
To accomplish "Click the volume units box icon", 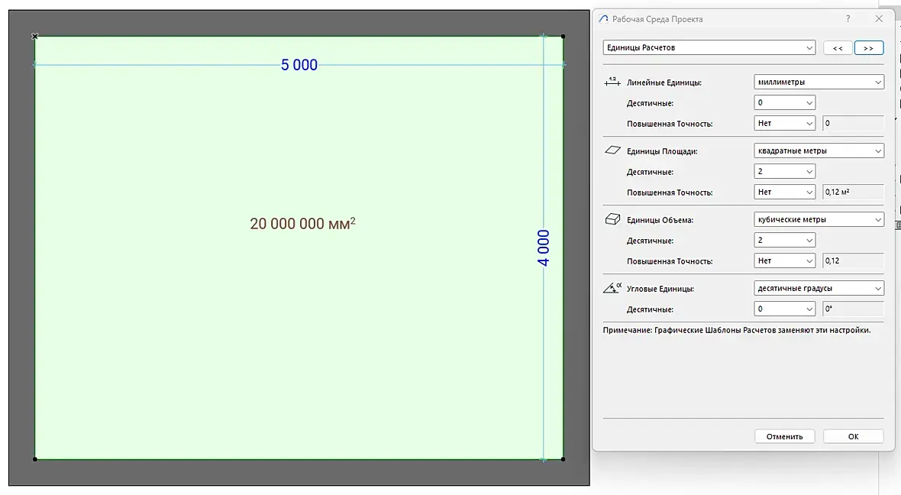I will 612,219.
